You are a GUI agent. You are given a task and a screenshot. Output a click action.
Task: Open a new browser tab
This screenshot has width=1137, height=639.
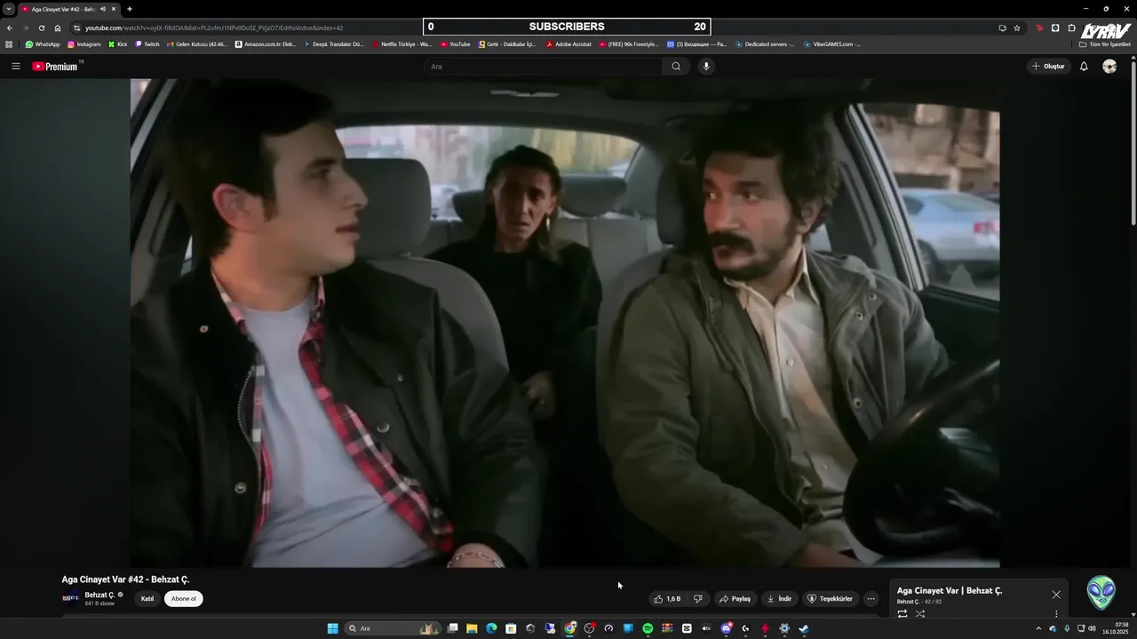[x=130, y=9]
